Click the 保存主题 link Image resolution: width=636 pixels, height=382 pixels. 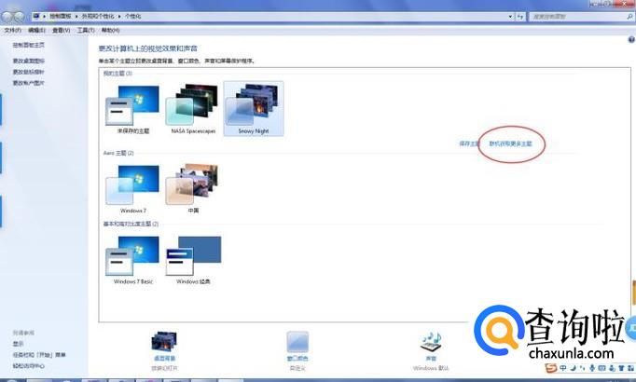469,143
